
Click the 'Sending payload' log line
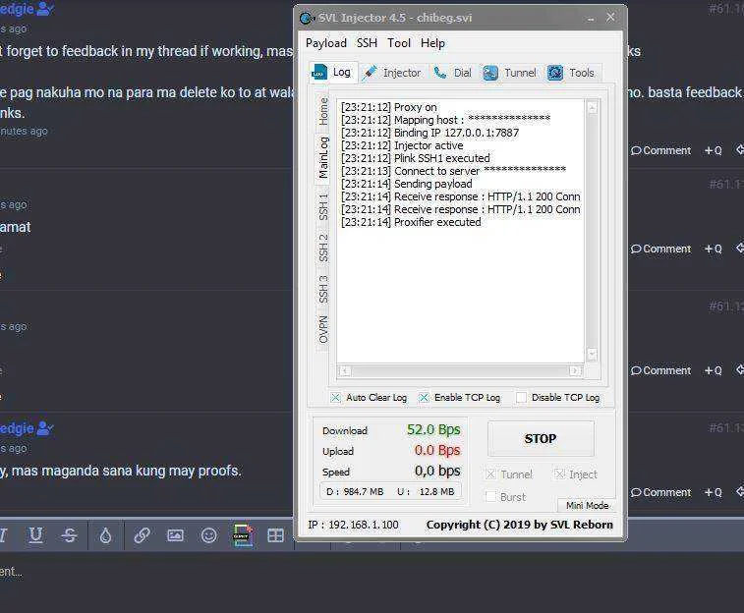pyautogui.click(x=407, y=184)
